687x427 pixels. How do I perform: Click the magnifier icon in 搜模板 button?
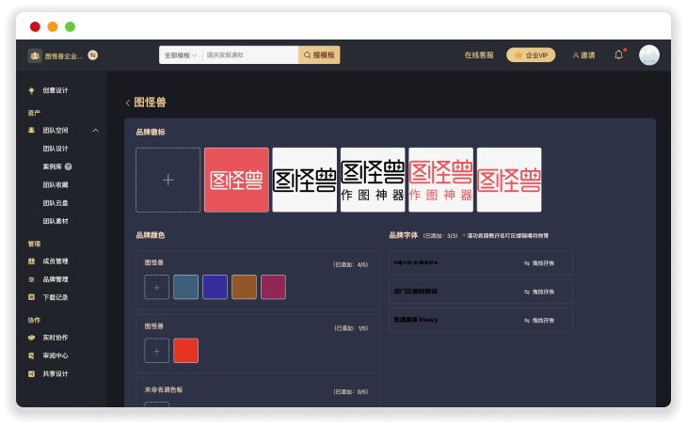point(307,55)
